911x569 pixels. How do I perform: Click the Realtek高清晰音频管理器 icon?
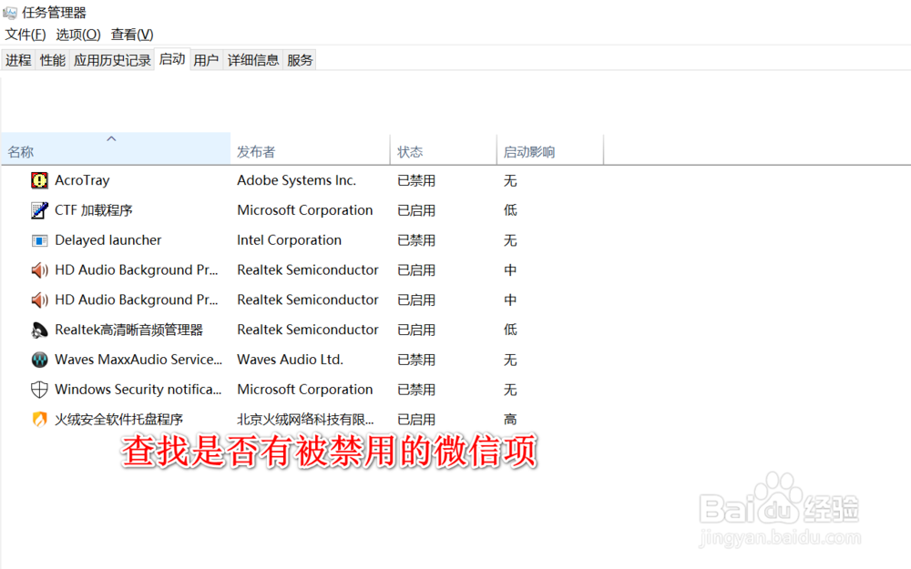[39, 330]
